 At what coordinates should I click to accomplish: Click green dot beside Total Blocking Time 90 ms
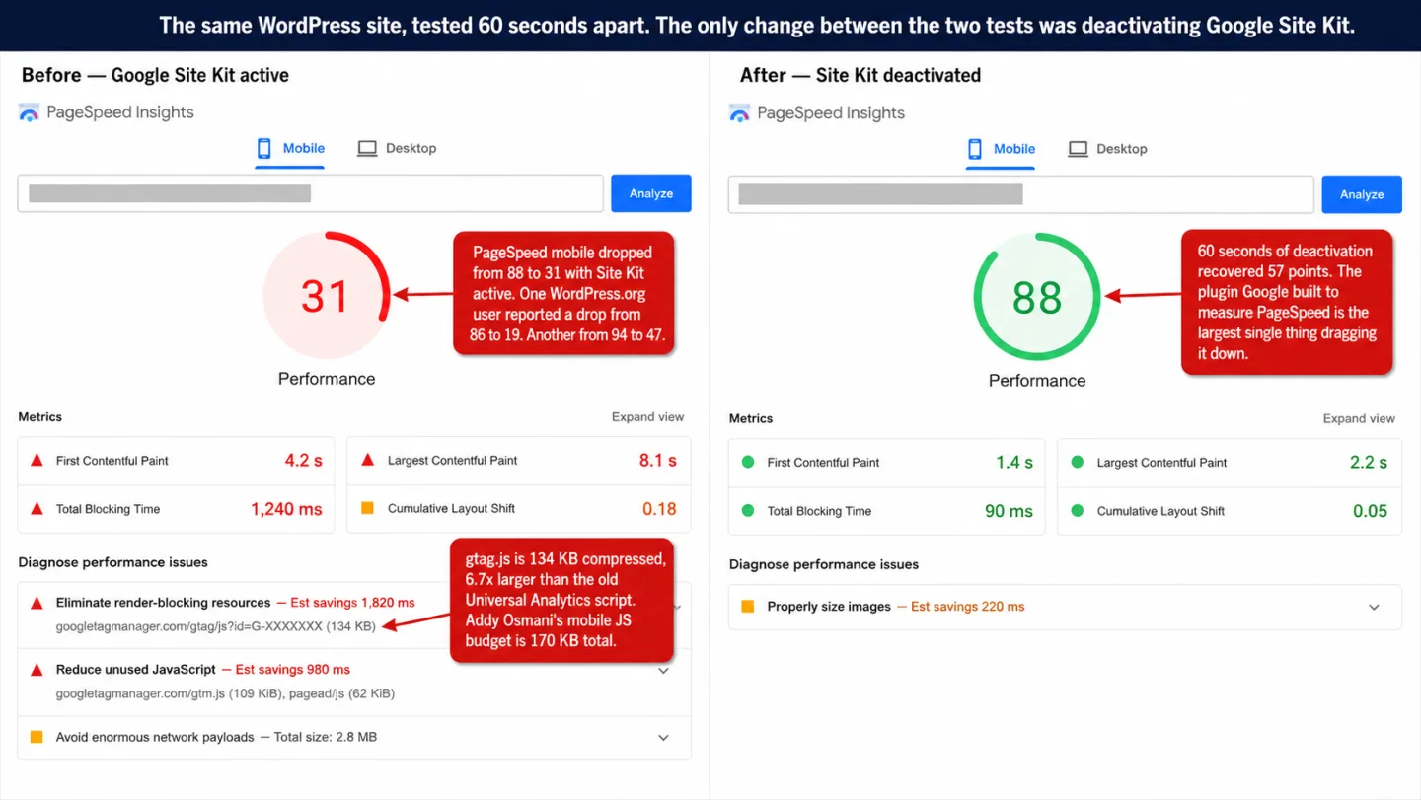747,511
